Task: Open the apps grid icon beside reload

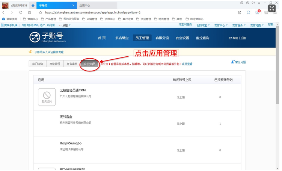Action: tap(30, 12)
